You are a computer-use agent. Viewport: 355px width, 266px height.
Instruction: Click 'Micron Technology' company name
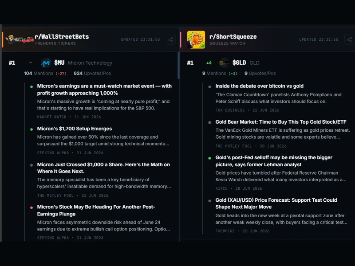(x=90, y=63)
